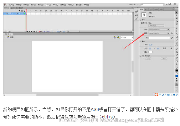The height and width of the screenshot is (126, 180).
Task: Collapse the Publish section in the Properties panel
Action: pos(141,20)
